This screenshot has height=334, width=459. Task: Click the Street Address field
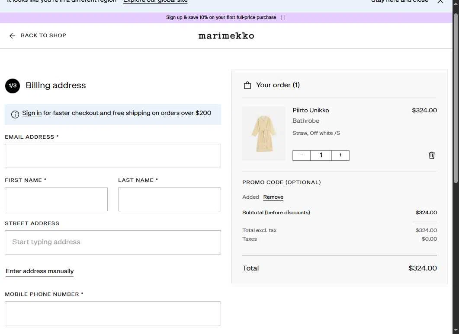113,242
